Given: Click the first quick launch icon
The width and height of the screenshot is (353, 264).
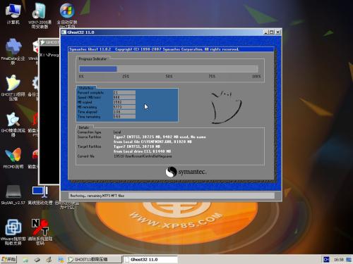Looking at the screenshot, I should point(25,260).
